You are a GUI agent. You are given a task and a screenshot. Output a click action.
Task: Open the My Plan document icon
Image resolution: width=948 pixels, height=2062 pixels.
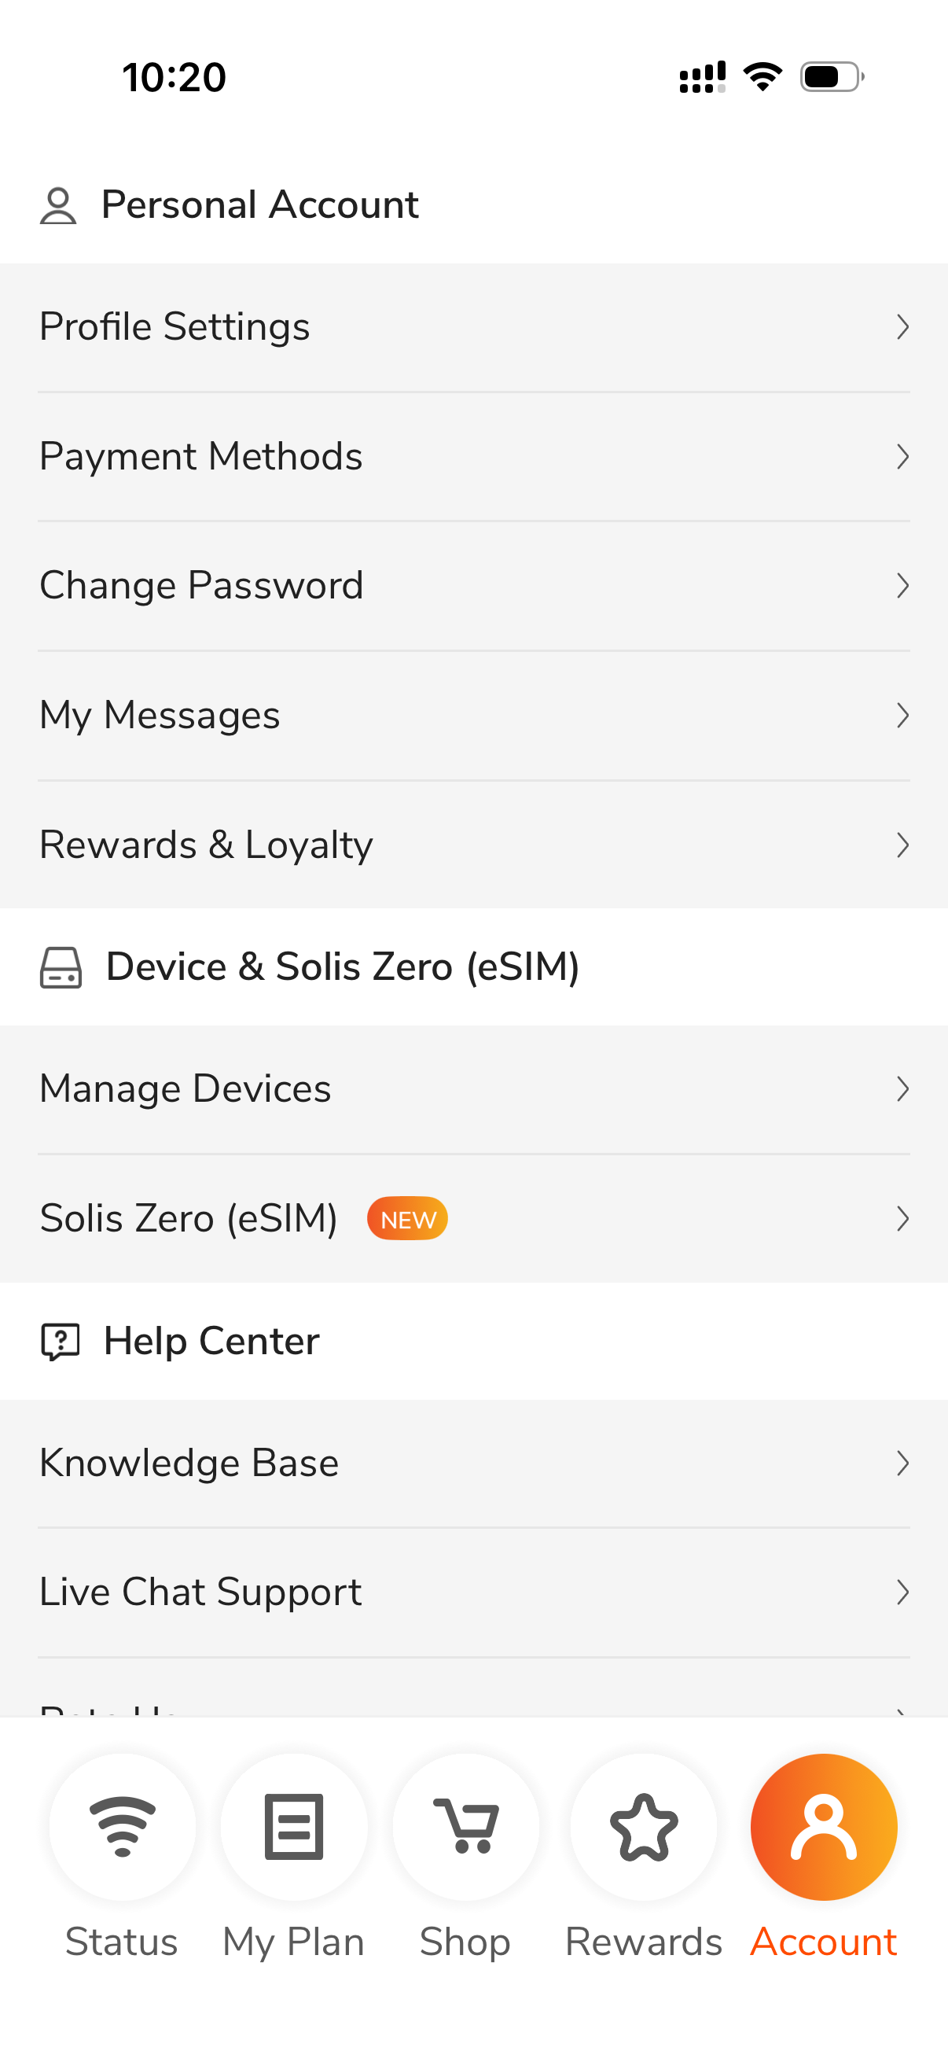coord(294,1827)
